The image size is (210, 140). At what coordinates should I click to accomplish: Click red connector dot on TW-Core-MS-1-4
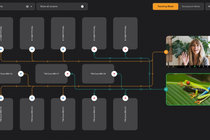(94, 49)
